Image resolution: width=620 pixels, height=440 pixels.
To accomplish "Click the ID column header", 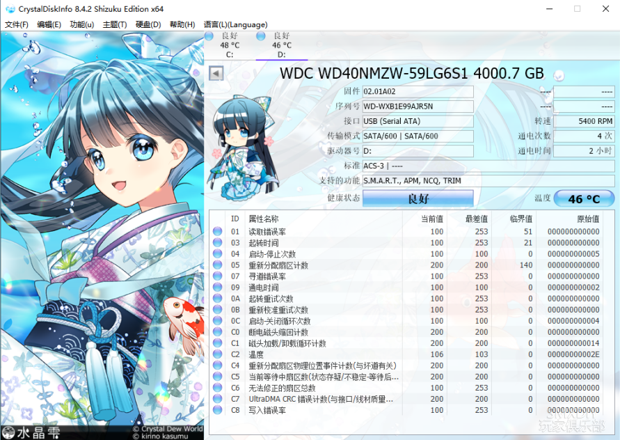I will click(x=235, y=219).
